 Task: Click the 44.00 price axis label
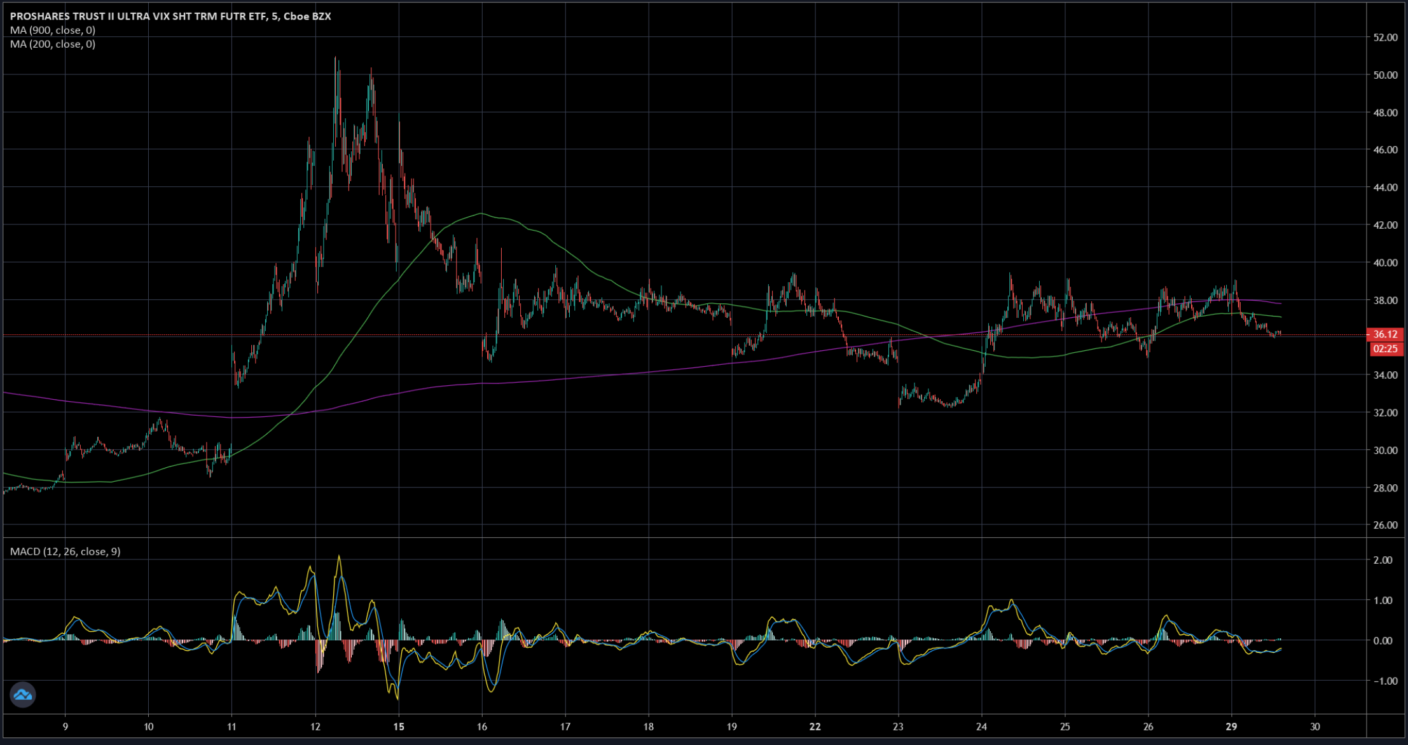(1385, 188)
